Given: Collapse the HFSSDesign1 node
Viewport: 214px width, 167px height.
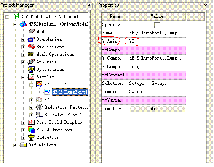Looking at the screenshot, I should click(15, 25).
